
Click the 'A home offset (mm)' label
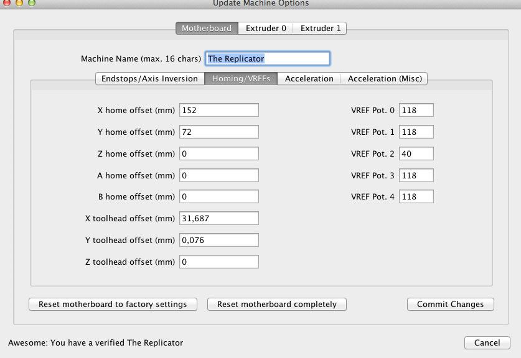pos(136,175)
